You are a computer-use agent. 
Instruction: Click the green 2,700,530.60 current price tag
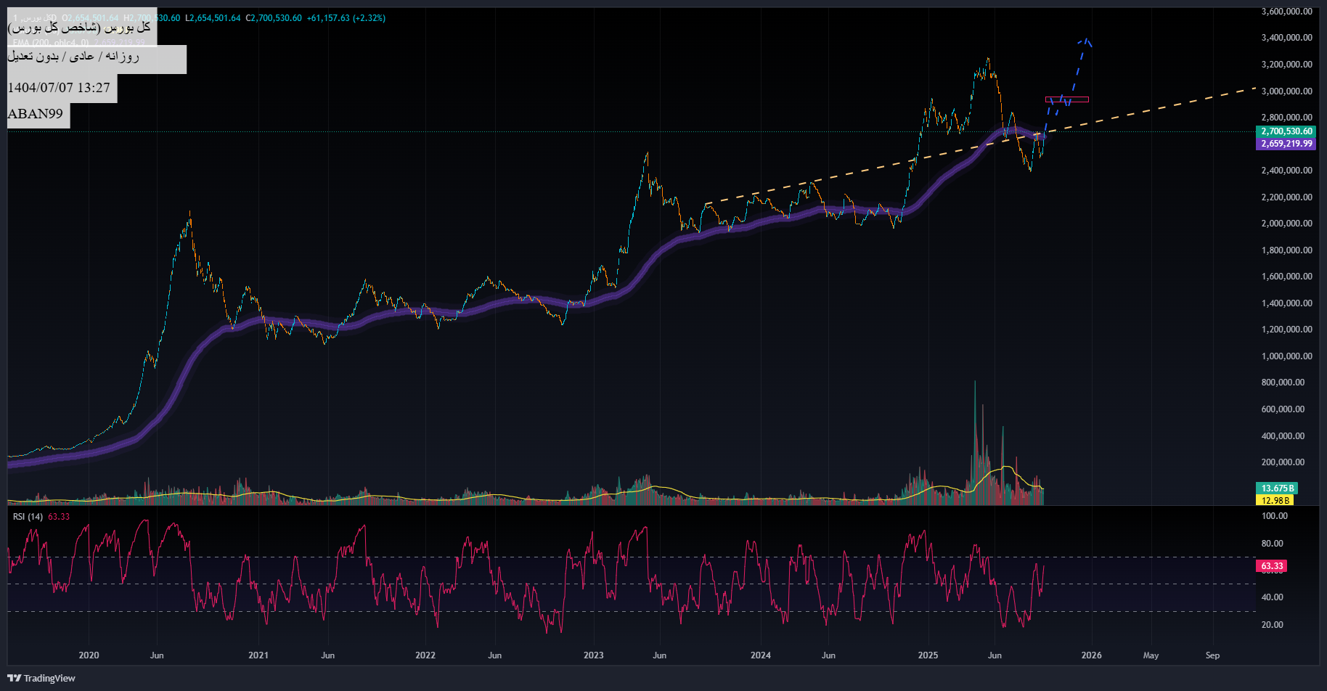point(1286,131)
